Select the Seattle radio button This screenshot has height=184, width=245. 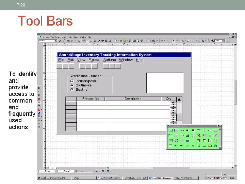(72, 90)
